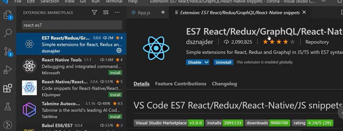Open the Edit menu
Image resolution: width=343 pixels, height=131 pixels.
coord(31,2)
